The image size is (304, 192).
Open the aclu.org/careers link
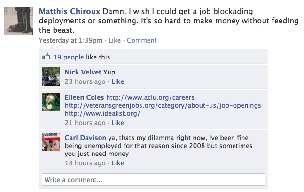point(144,97)
